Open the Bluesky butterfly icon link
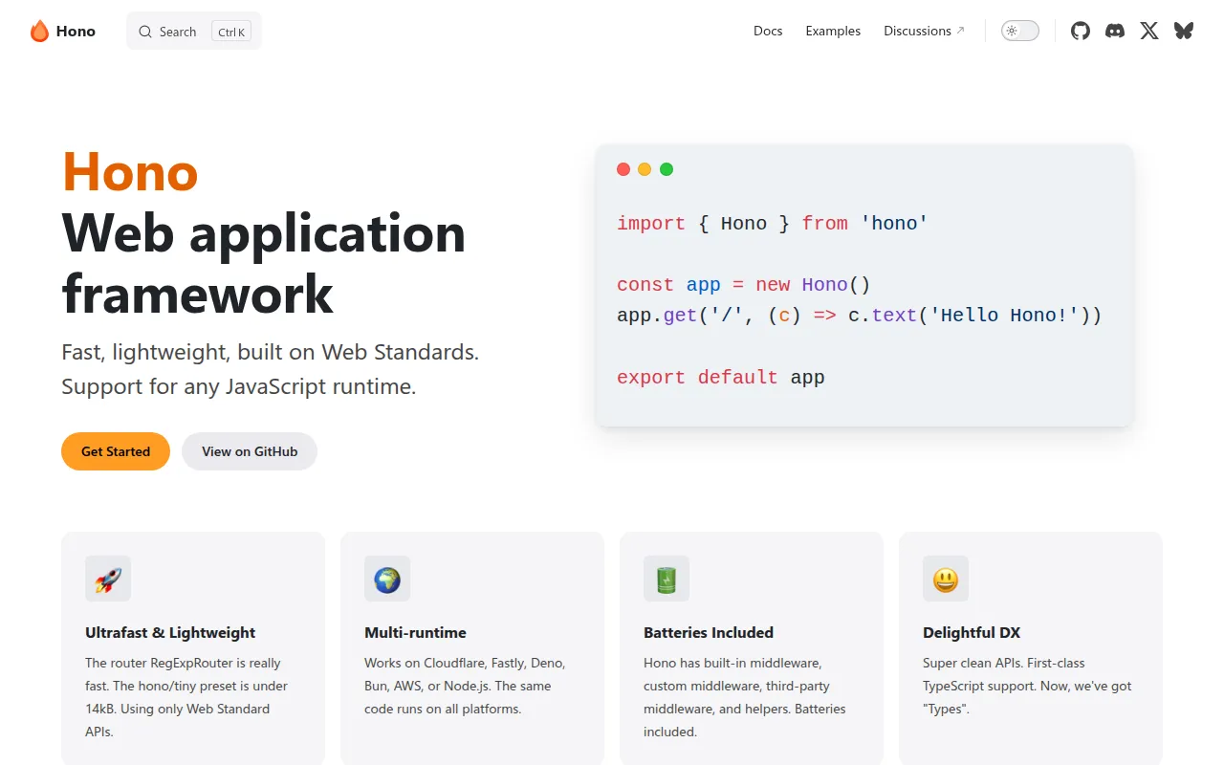Screen dimensions: 1224x765 [x=1184, y=31]
